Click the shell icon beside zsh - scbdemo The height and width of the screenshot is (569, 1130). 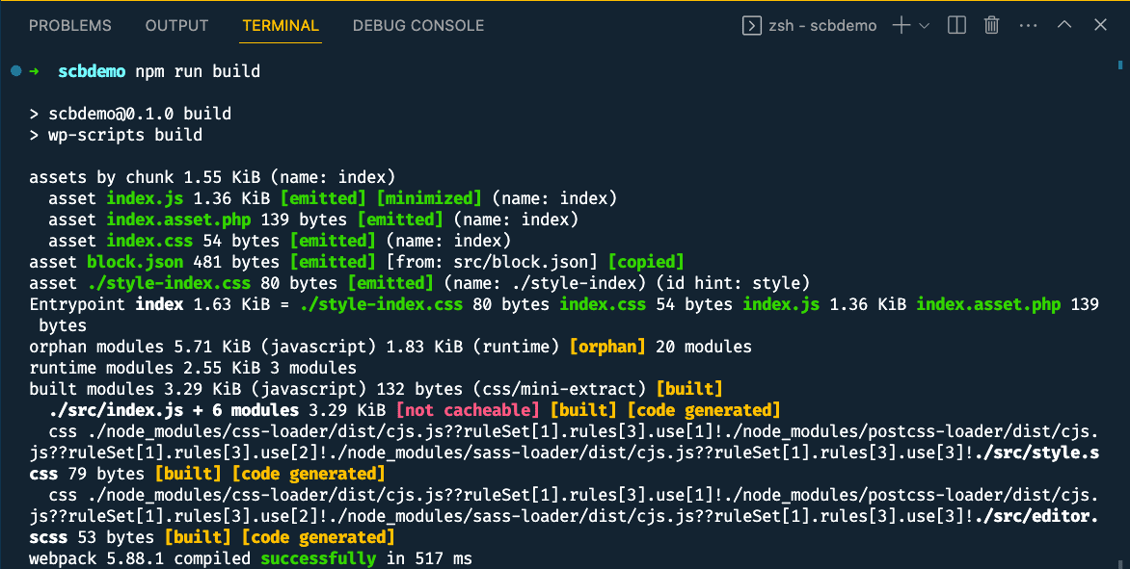pyautogui.click(x=751, y=25)
